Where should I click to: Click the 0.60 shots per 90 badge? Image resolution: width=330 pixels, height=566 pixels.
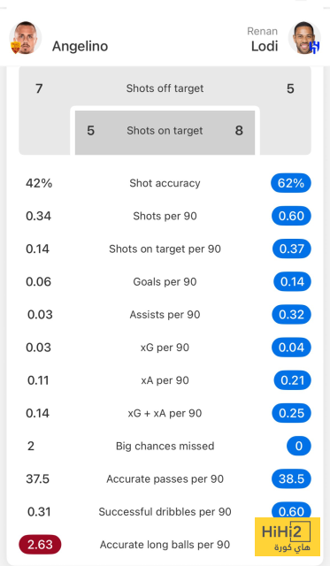(291, 216)
